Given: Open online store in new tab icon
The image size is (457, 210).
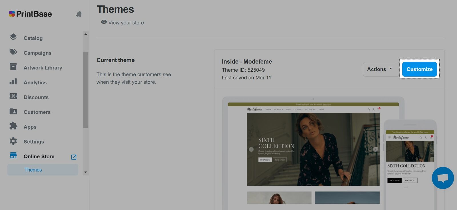Looking at the screenshot, I should [74, 157].
